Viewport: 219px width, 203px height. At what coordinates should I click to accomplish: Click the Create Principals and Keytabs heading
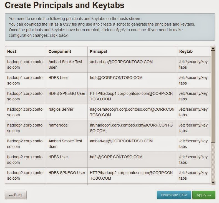65,5
